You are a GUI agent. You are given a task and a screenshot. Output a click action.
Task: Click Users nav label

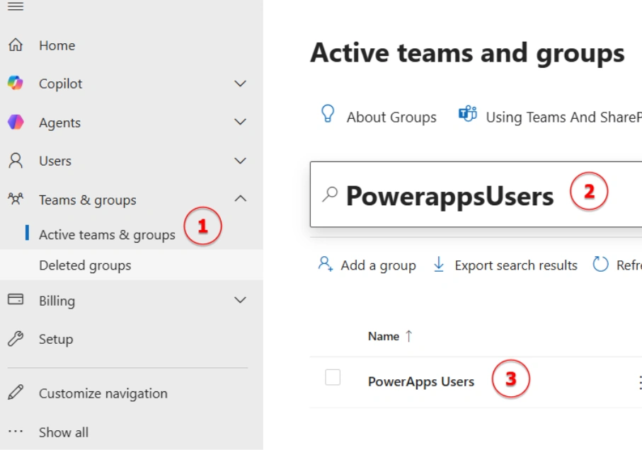tap(55, 161)
